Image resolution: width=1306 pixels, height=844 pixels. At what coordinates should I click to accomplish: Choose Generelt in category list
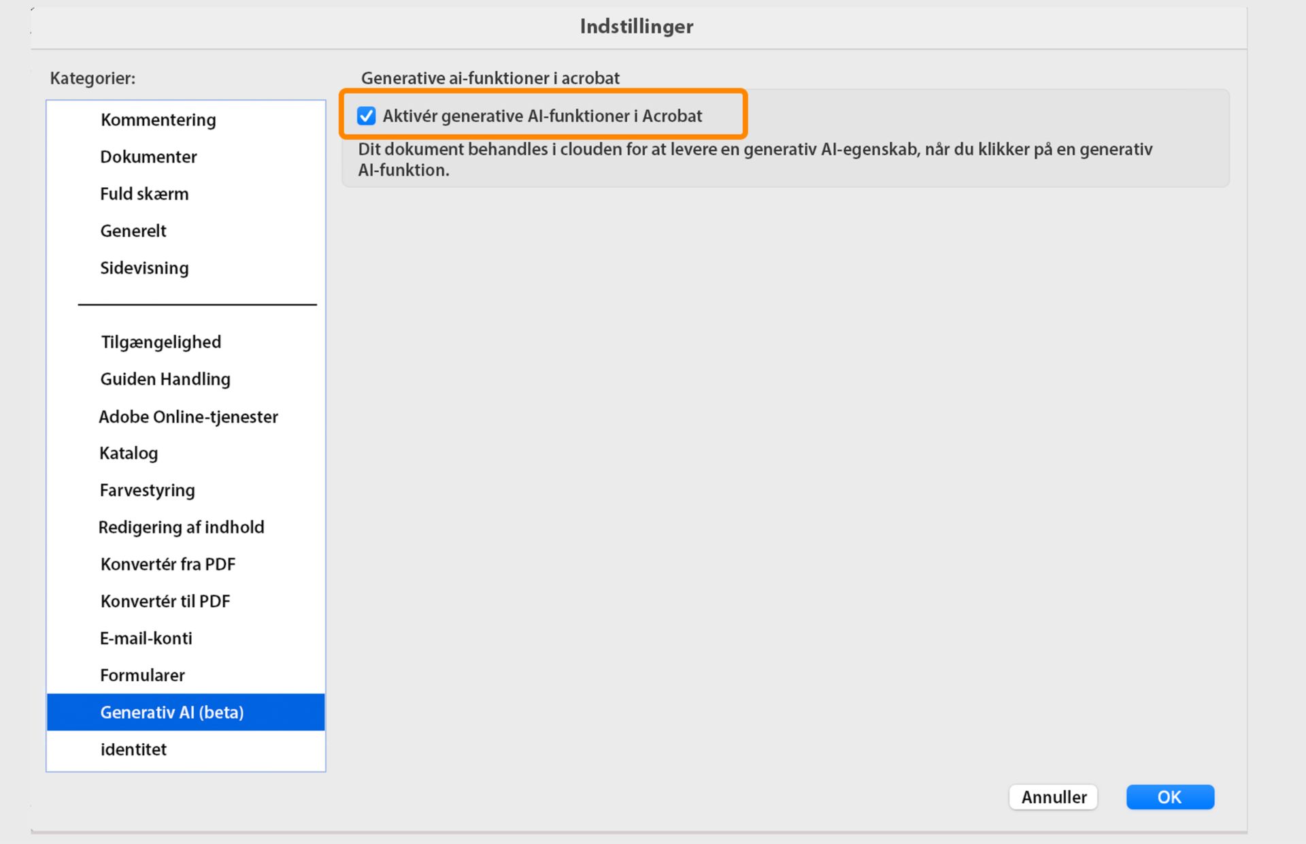click(x=133, y=231)
